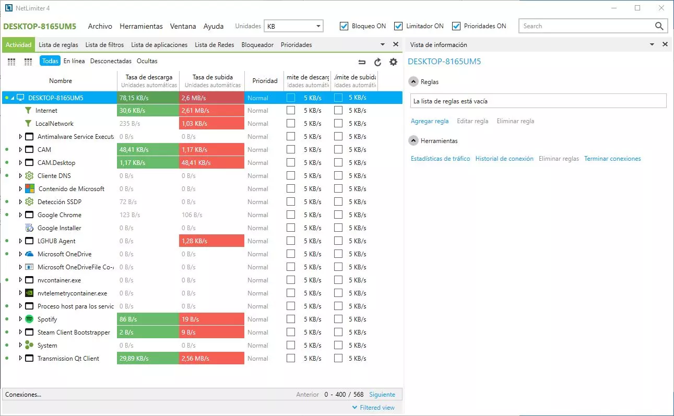The height and width of the screenshot is (416, 674).
Task: Click the search magnifier icon
Action: pyautogui.click(x=659, y=26)
